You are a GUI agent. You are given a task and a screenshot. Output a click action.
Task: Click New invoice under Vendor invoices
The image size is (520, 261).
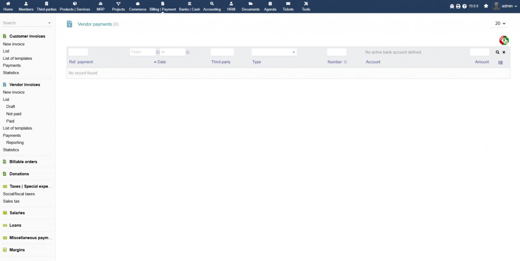[14, 92]
